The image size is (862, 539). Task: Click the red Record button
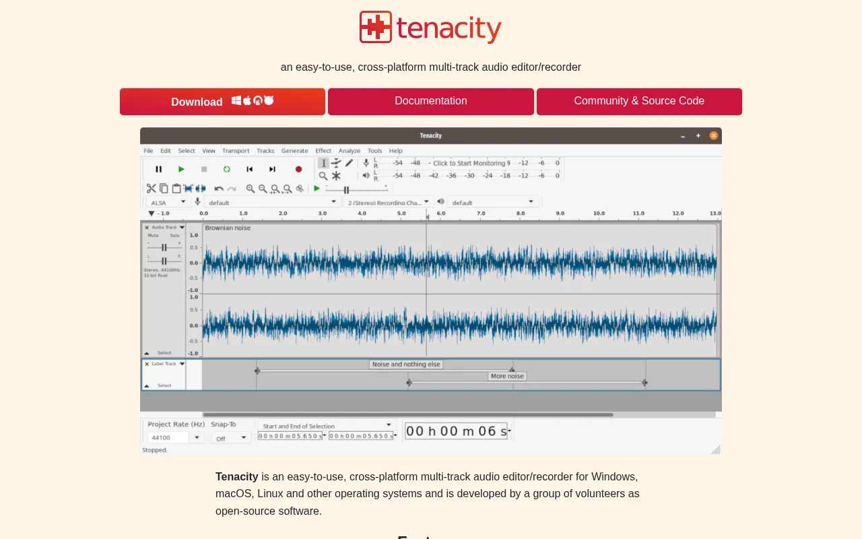[x=298, y=169]
